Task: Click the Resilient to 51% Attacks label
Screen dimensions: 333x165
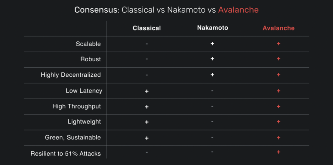Action: coord(66,153)
